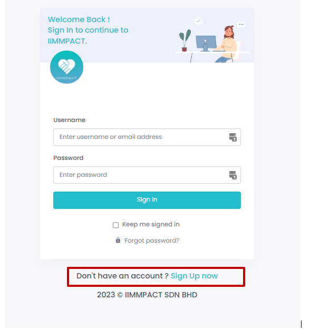Focus the username or email address field
The width and height of the screenshot is (310, 330).
point(147,137)
